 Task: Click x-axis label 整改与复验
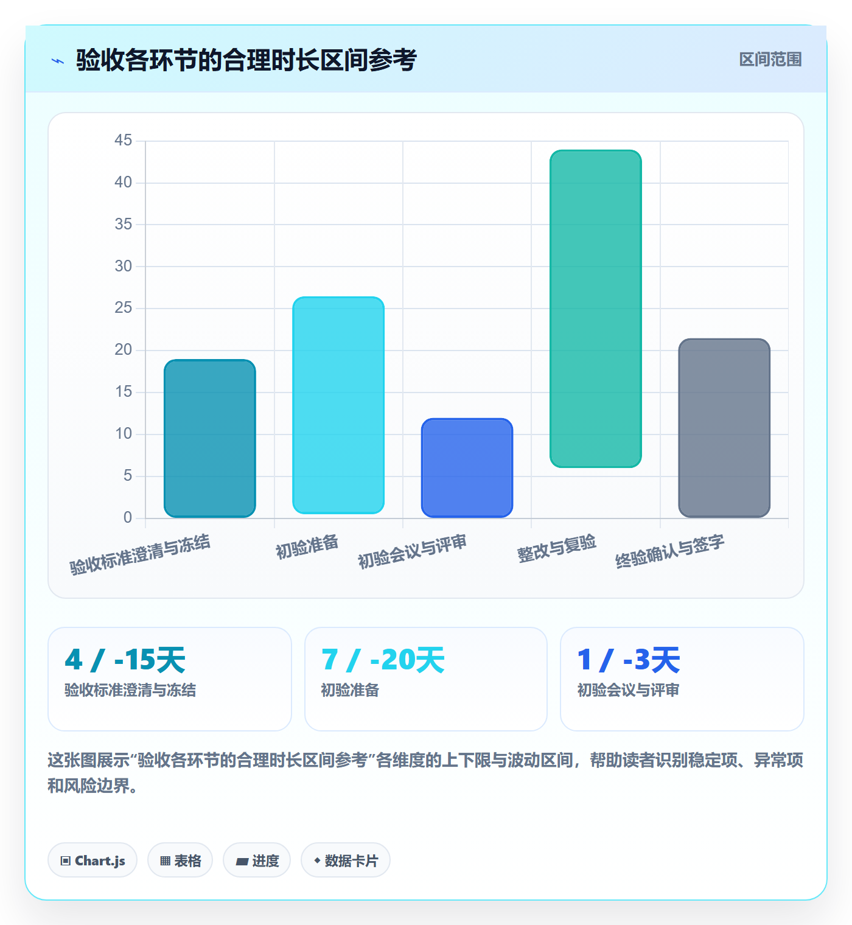pyautogui.click(x=557, y=548)
